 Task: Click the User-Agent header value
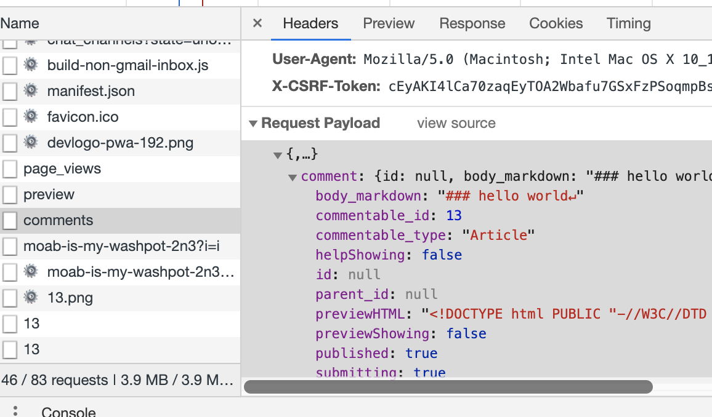(x=538, y=59)
